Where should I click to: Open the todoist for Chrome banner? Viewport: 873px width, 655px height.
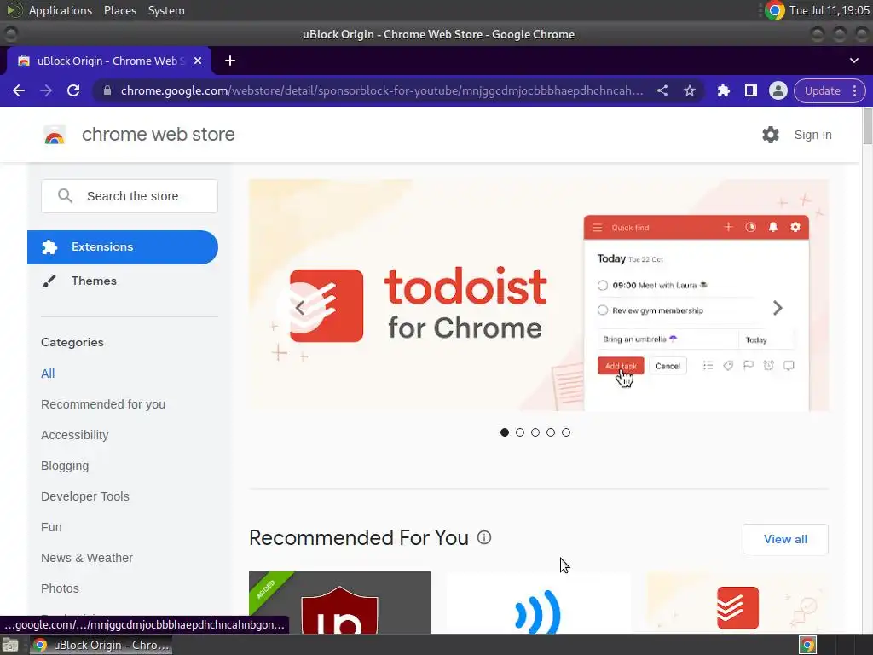[539, 295]
